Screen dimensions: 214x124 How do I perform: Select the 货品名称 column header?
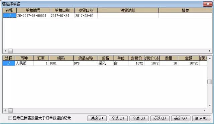86,58
